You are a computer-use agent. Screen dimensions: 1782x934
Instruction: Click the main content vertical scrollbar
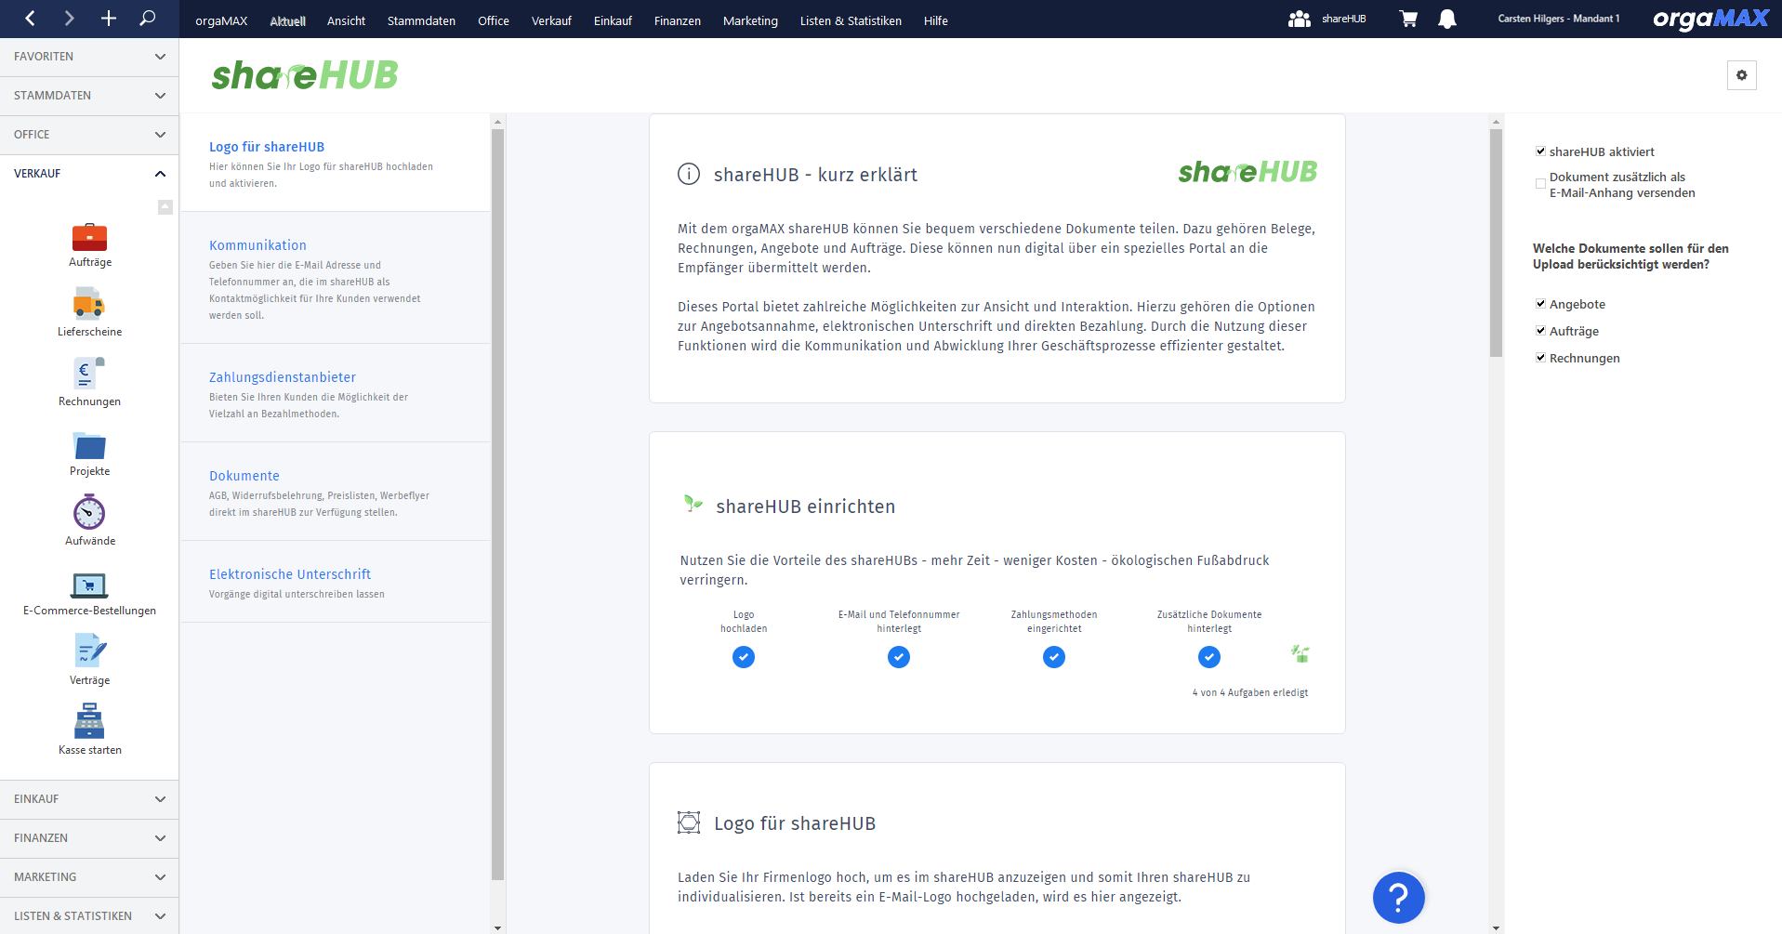click(x=1496, y=243)
